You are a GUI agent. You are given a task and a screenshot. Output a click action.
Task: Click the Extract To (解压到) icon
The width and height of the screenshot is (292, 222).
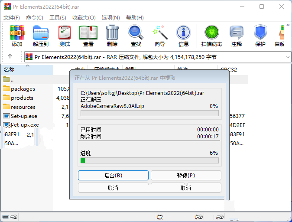(x=41, y=33)
